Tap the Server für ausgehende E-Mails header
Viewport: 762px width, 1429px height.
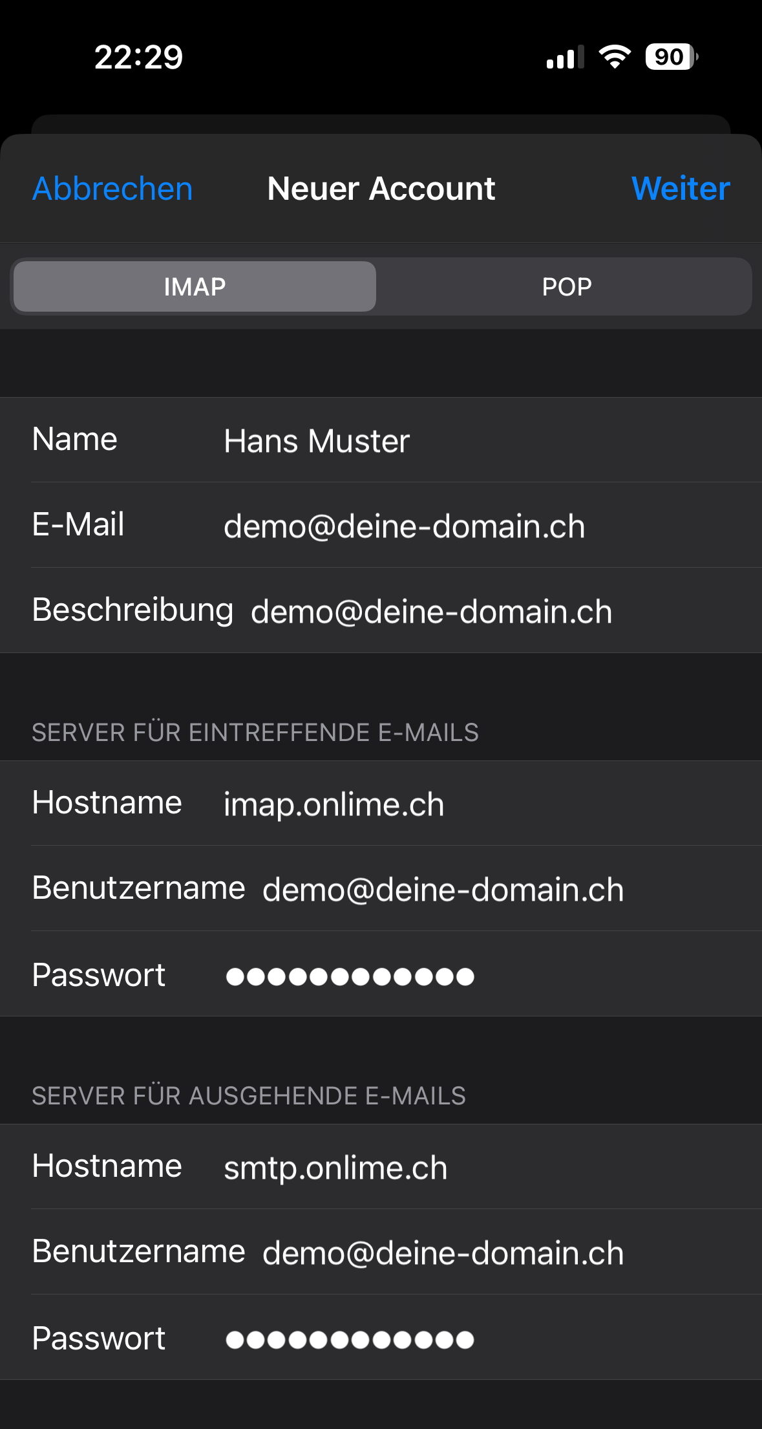249,1096
